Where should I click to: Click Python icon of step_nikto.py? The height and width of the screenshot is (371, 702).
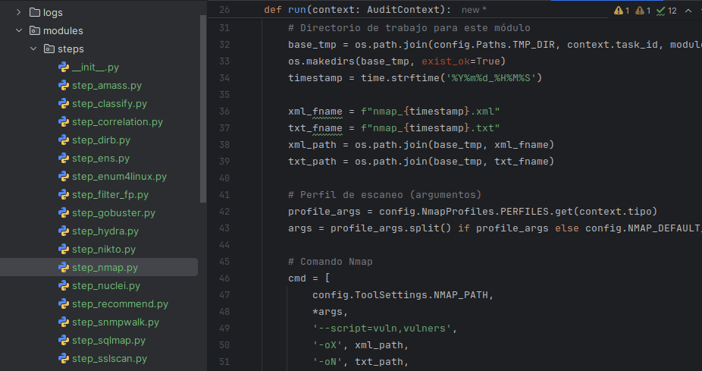(x=64, y=249)
